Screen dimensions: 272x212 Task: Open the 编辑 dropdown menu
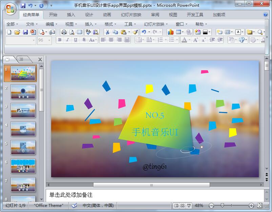coord(51,24)
